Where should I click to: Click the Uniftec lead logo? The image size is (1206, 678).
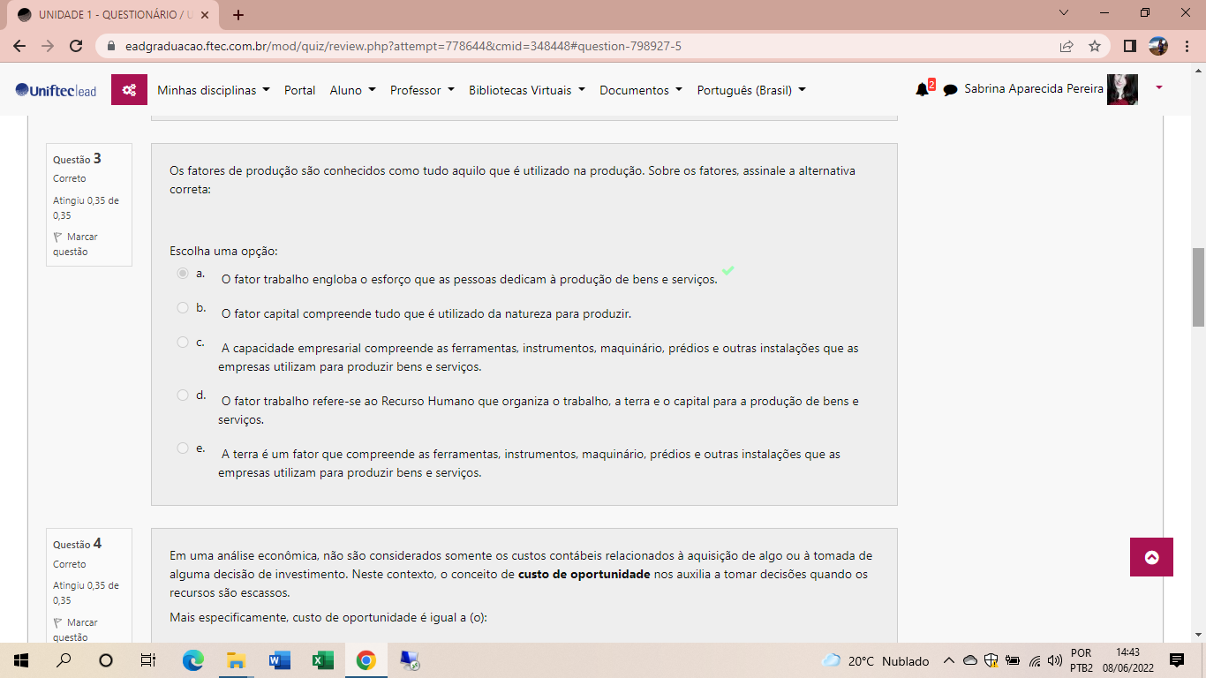[57, 90]
